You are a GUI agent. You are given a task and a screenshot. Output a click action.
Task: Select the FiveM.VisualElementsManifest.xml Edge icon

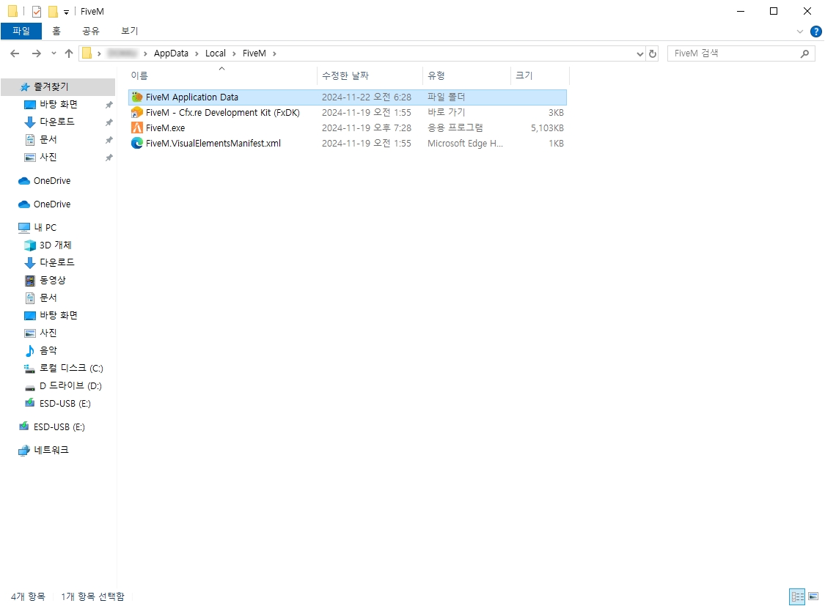pyautogui.click(x=136, y=144)
